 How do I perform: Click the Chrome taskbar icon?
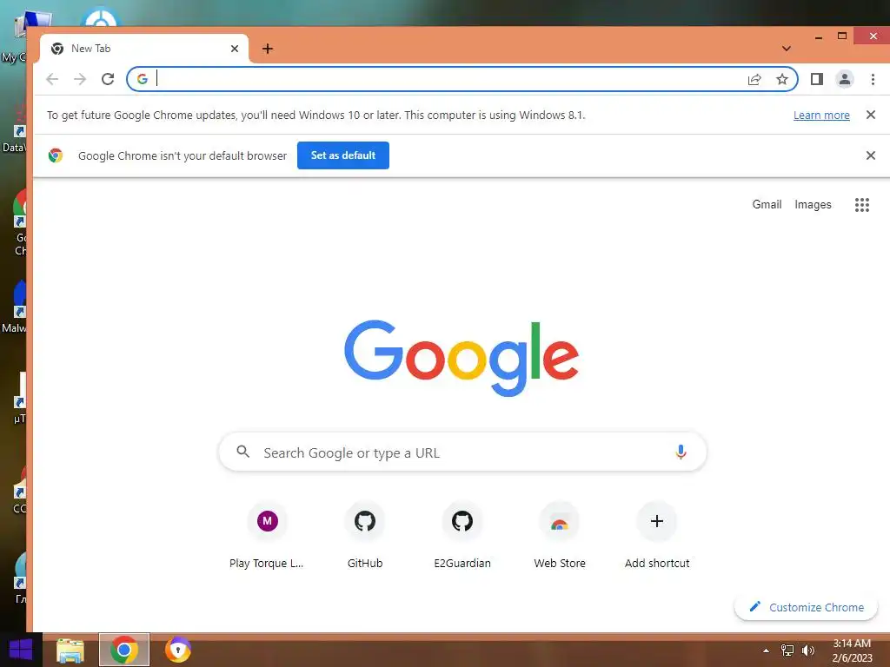point(124,650)
